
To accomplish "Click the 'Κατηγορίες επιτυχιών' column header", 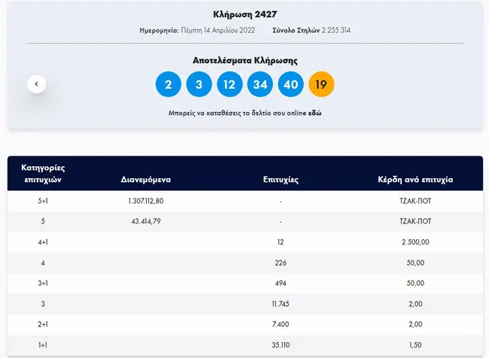I will tap(43, 173).
